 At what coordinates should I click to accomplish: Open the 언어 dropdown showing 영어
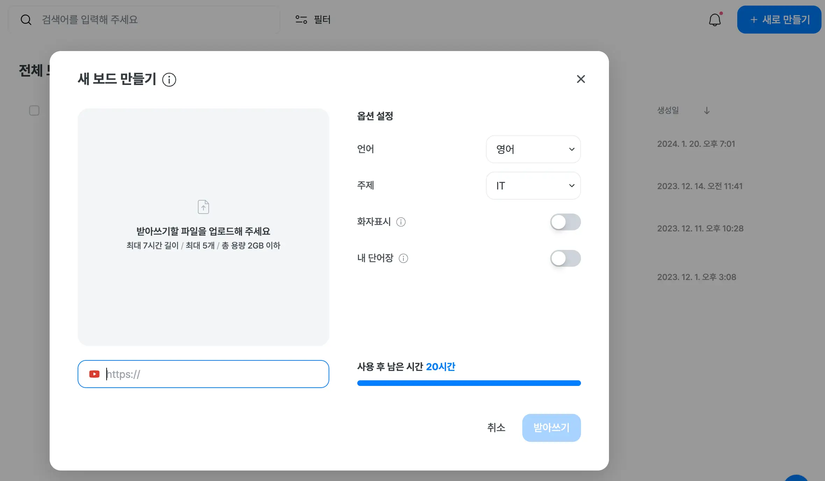click(533, 149)
